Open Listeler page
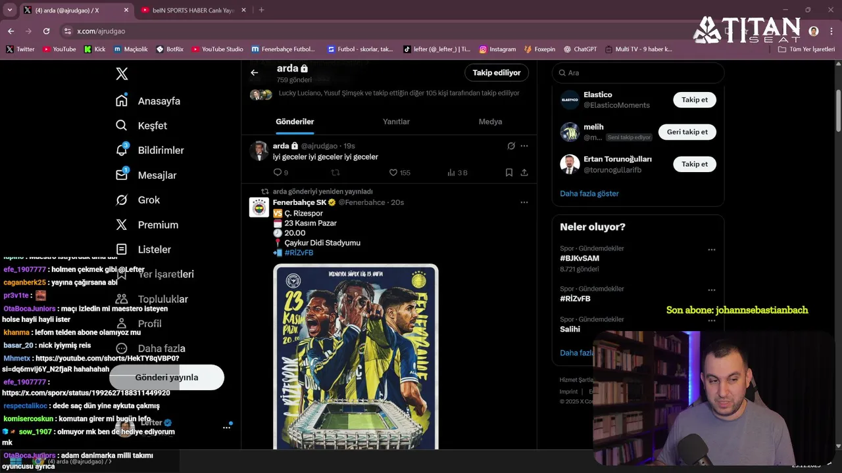Screen dimensions: 842x473 pyautogui.click(x=143, y=249)
